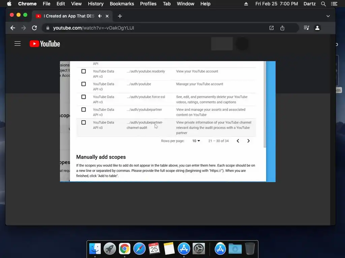The width and height of the screenshot is (345, 258).
Task: Open Safari from the dock
Action: click(139, 249)
